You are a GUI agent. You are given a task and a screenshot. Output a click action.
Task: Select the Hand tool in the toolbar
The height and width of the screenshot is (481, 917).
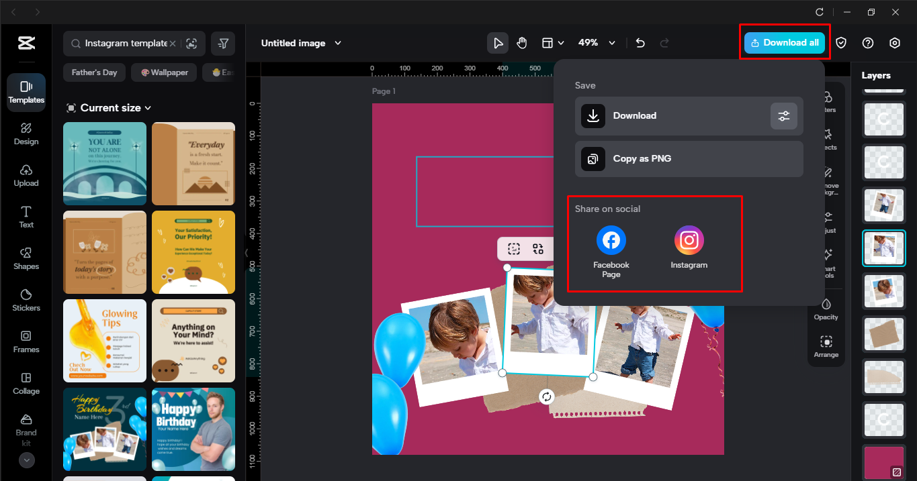click(x=522, y=42)
